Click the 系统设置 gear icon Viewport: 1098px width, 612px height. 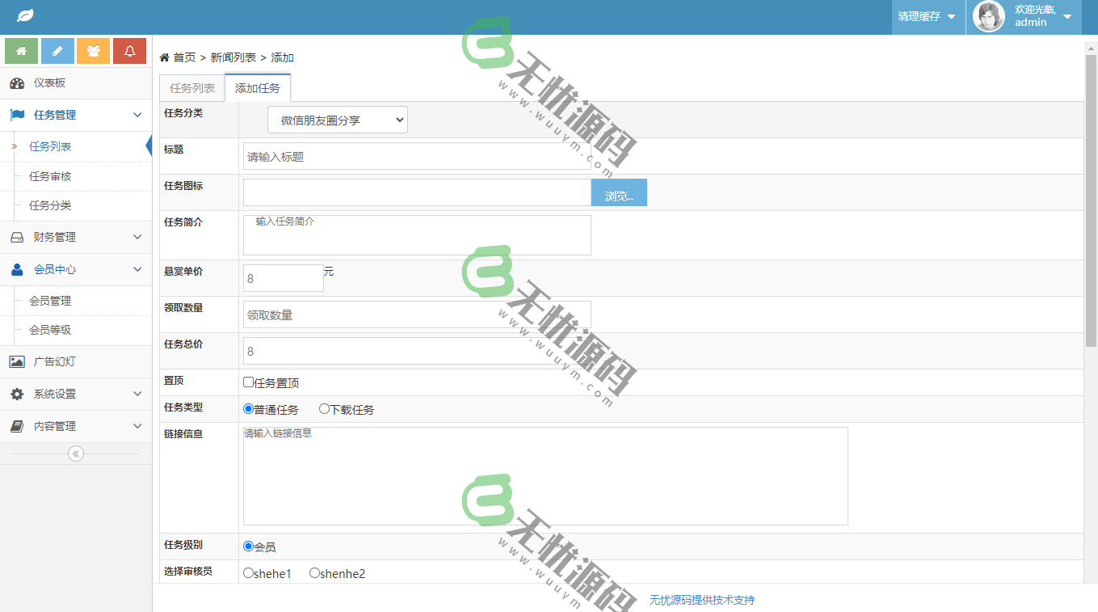coord(18,394)
